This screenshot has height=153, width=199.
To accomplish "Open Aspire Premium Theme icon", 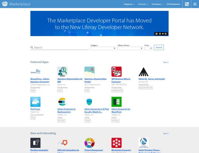I will (144, 143).
